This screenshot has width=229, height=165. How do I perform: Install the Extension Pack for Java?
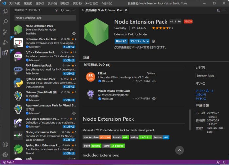pyautogui.click(x=69, y=47)
